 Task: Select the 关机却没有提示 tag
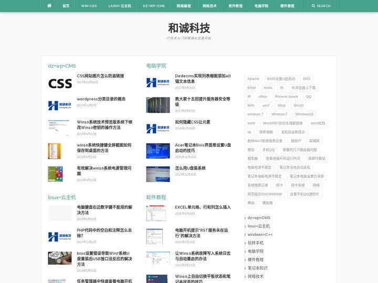(293, 132)
